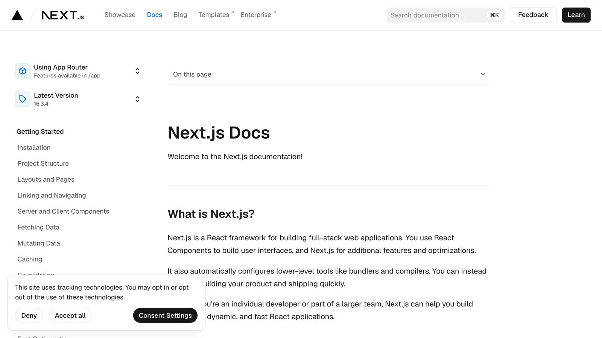Expand the On this page section
This screenshot has width=602, height=338.
pyautogui.click(x=330, y=74)
